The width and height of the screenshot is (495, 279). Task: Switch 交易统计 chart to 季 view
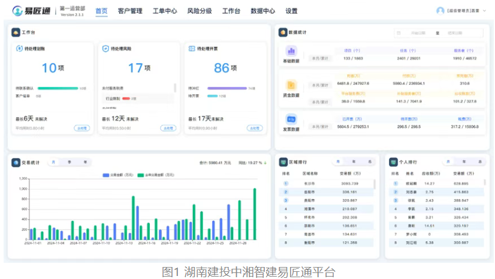70,162
